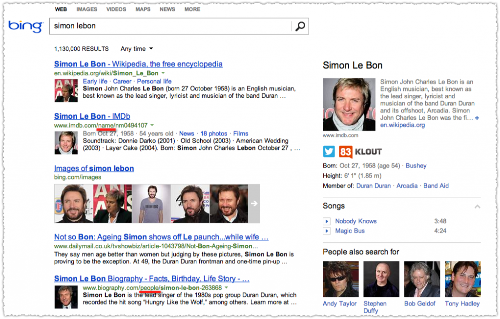Click the magnifying glass search button

(300, 26)
